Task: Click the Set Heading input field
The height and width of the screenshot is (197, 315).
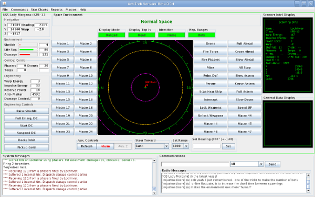Action: (206, 146)
